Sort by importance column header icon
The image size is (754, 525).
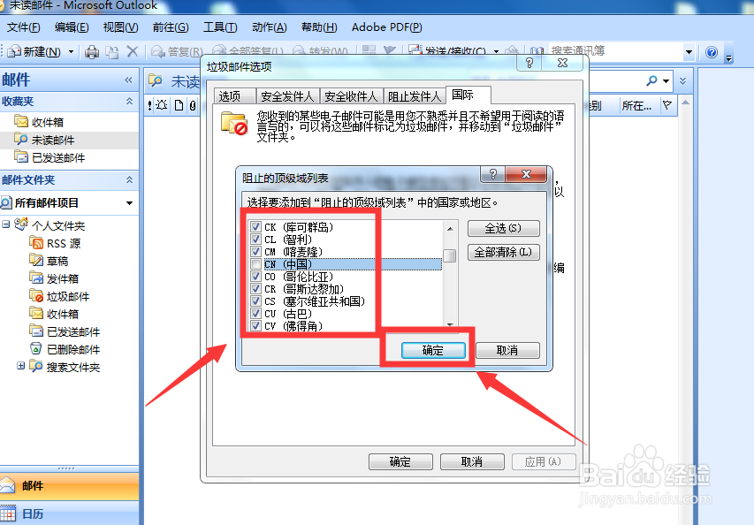click(x=150, y=105)
